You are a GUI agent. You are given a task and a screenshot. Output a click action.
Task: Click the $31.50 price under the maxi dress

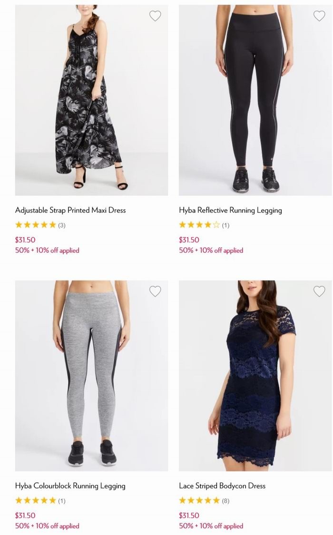[25, 240]
